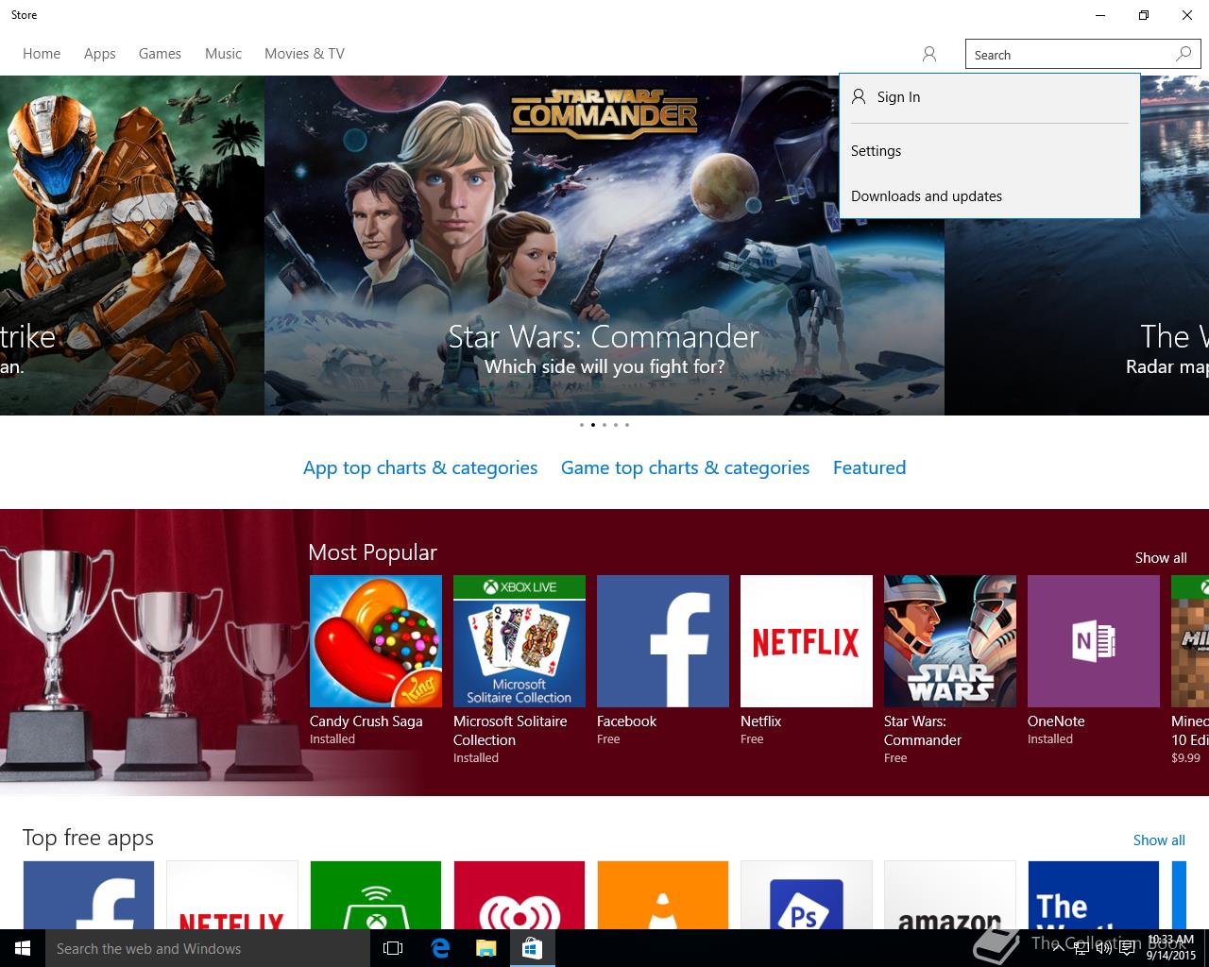This screenshot has width=1209, height=967.
Task: Select last carousel page dot
Action: pos(626,425)
